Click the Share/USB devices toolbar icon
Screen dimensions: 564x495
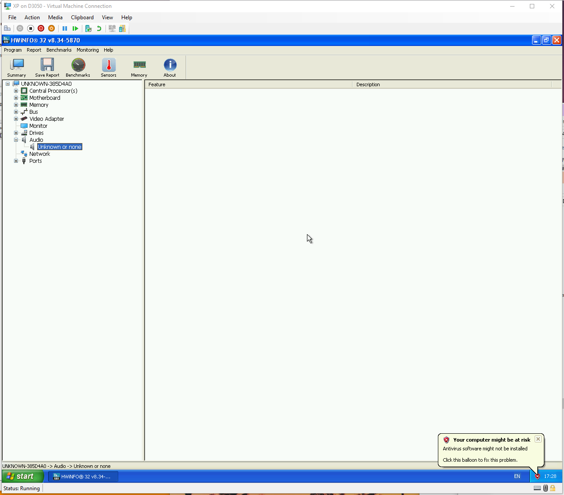(122, 28)
